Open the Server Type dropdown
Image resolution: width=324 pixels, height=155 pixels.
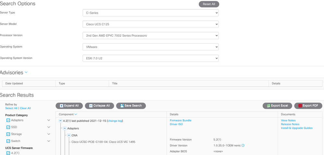(150, 13)
